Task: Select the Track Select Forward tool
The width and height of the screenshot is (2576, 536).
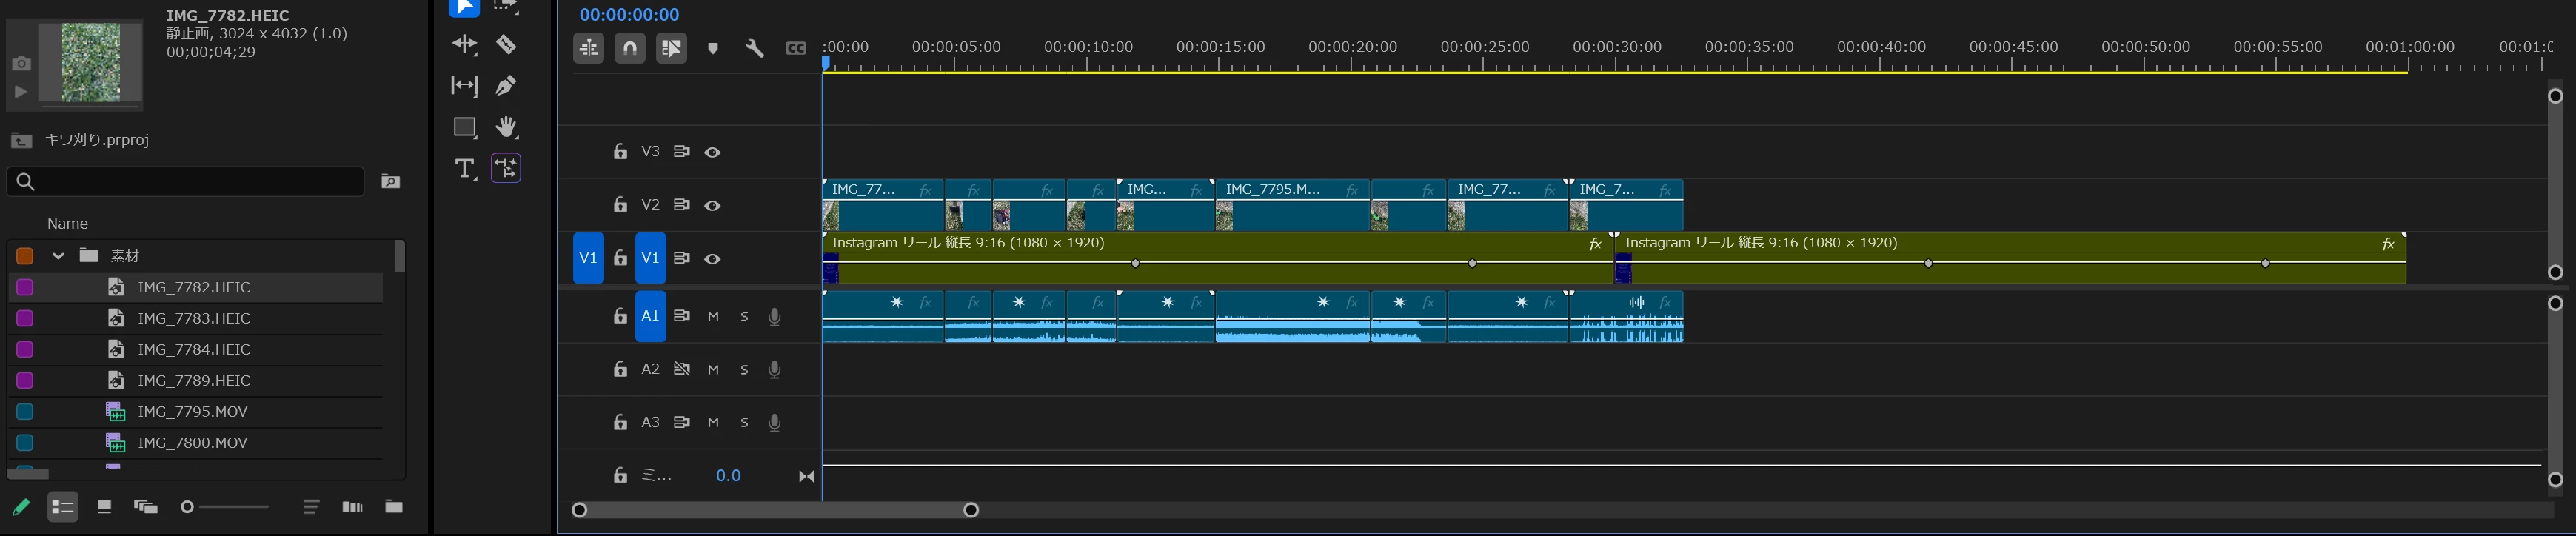Action: tap(506, 6)
